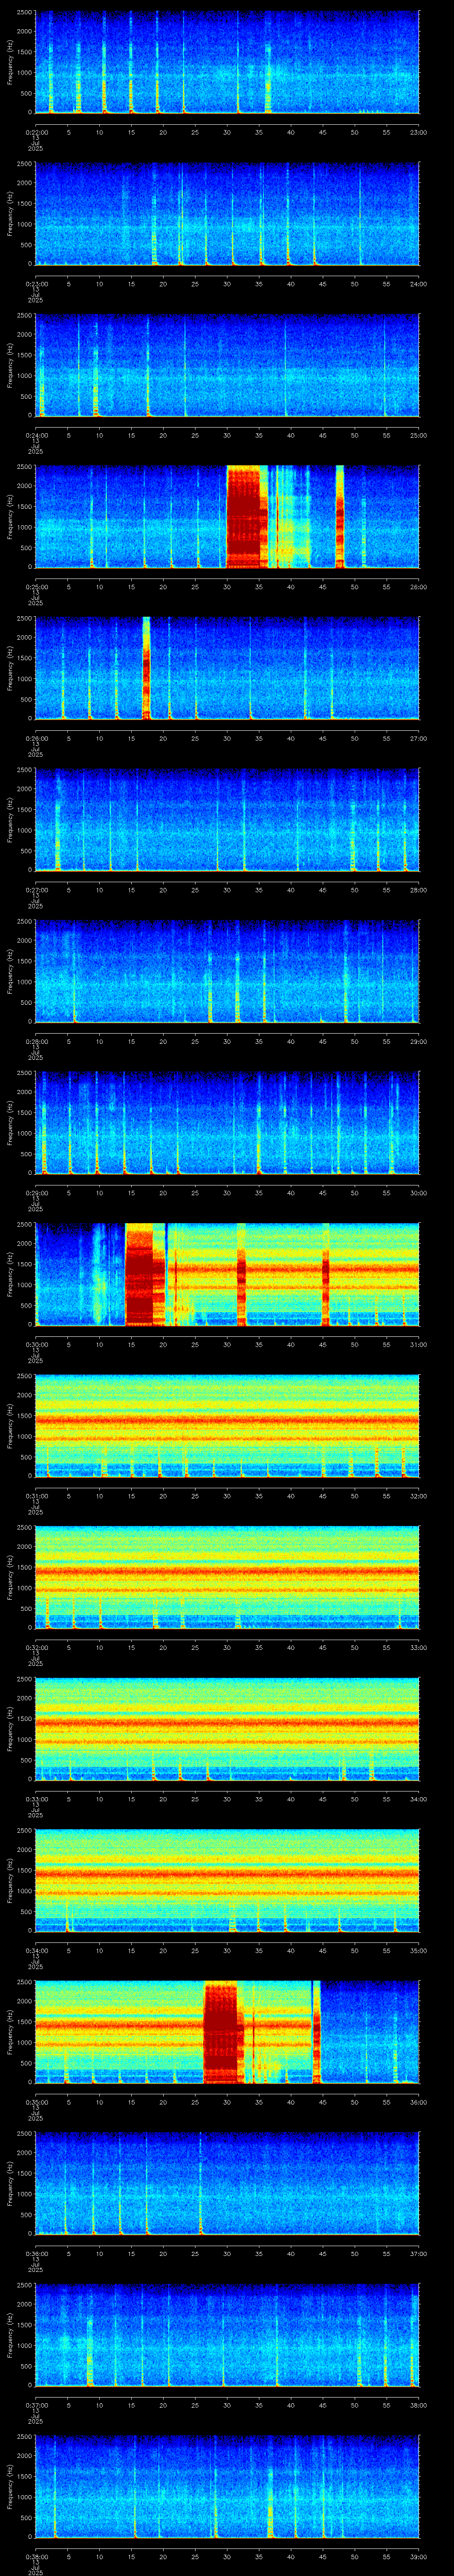Click the spectrogram panel starting at 0:30:00
This screenshot has height=2576, width=454.
point(227,1274)
